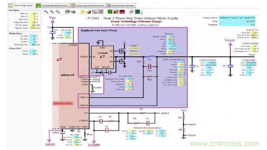Click the Max Vout field in Part Specs
Image resolution: width=267 pixels, height=150 pixels.
pyautogui.click(x=33, y=20)
